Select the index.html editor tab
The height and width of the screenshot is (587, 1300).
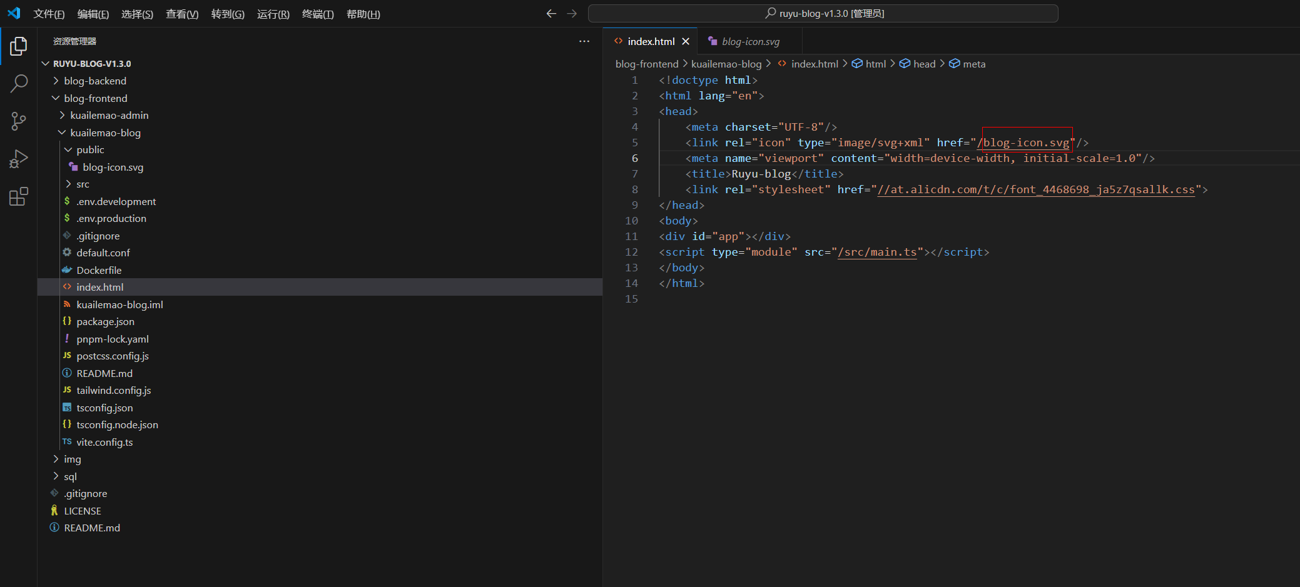pos(651,41)
